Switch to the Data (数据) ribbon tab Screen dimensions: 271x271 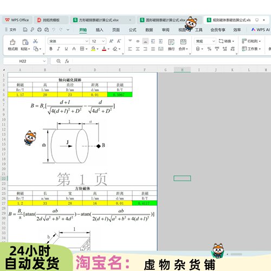pos(149,30)
